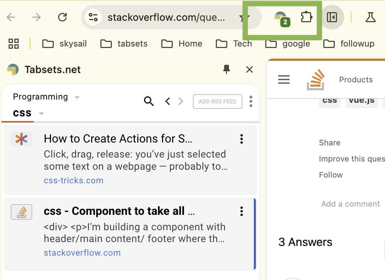Follow the css-tricks.com link
385x280 pixels.
[73, 180]
